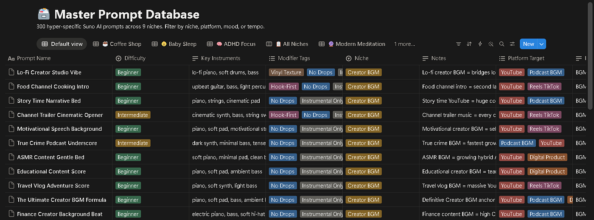The image size is (594, 220).
Task: Click Niche column select-type icon
Action: click(x=349, y=58)
